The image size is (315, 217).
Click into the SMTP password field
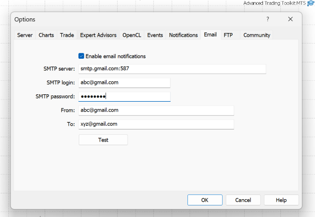point(124,96)
